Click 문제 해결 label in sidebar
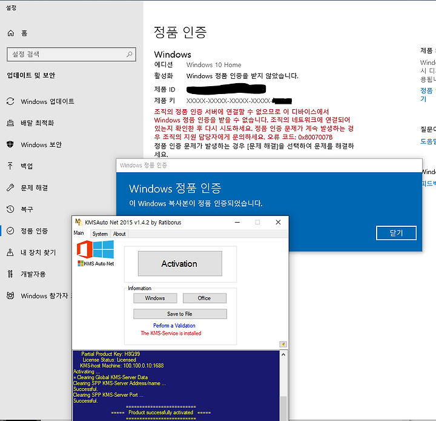The image size is (436, 421). 34,187
